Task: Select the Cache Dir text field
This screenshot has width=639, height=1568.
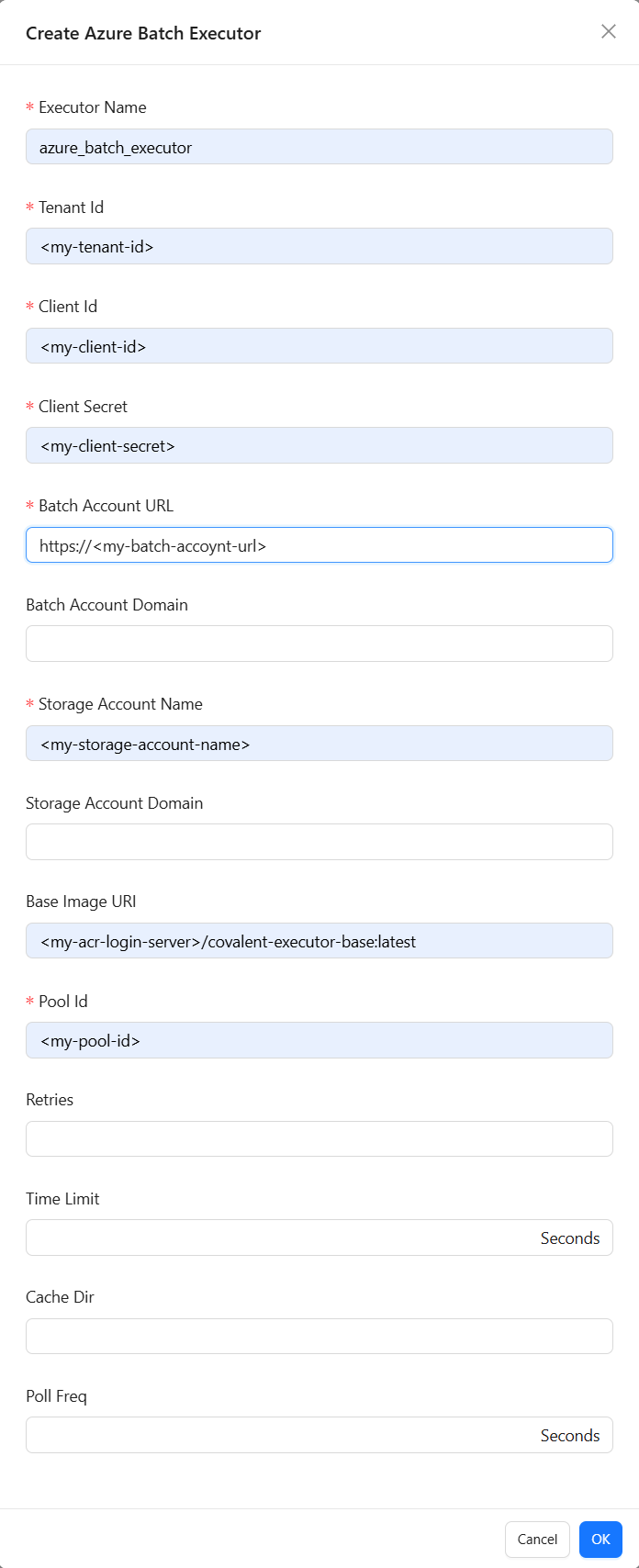Action: (319, 1336)
